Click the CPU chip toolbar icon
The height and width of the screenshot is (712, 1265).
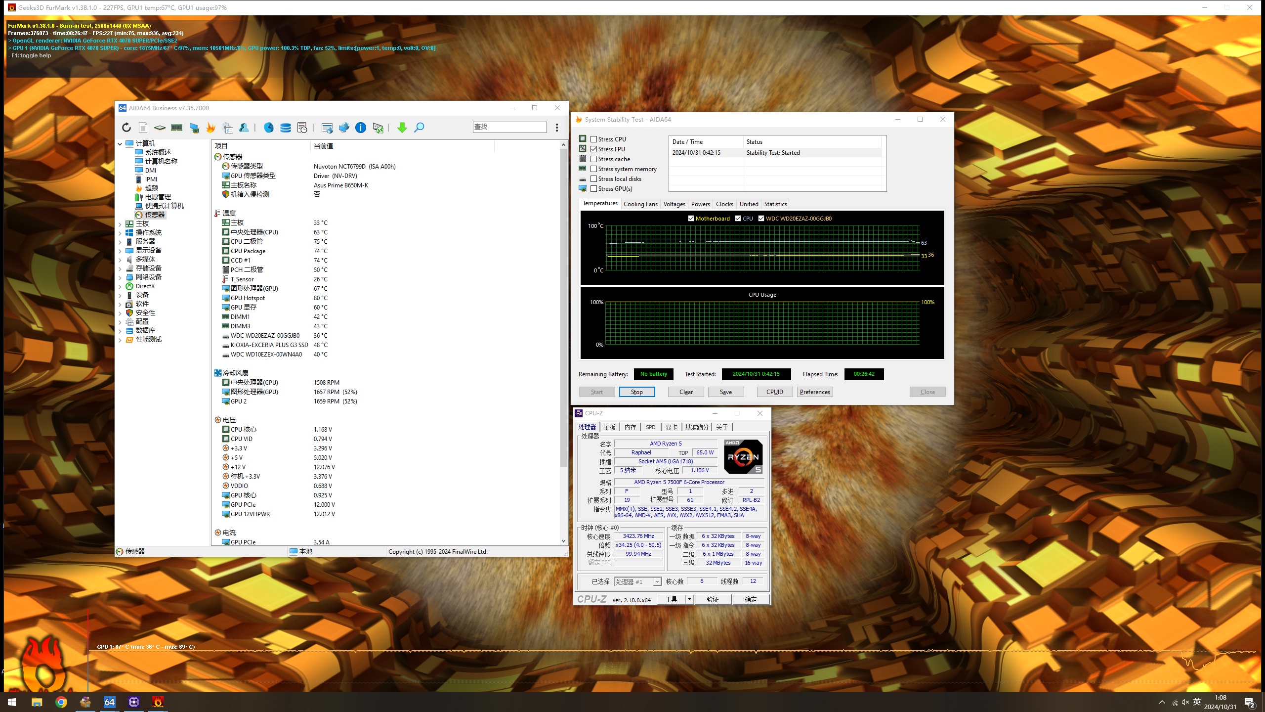pyautogui.click(x=160, y=128)
